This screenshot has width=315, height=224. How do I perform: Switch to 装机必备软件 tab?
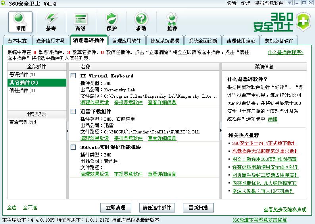coord(279,41)
